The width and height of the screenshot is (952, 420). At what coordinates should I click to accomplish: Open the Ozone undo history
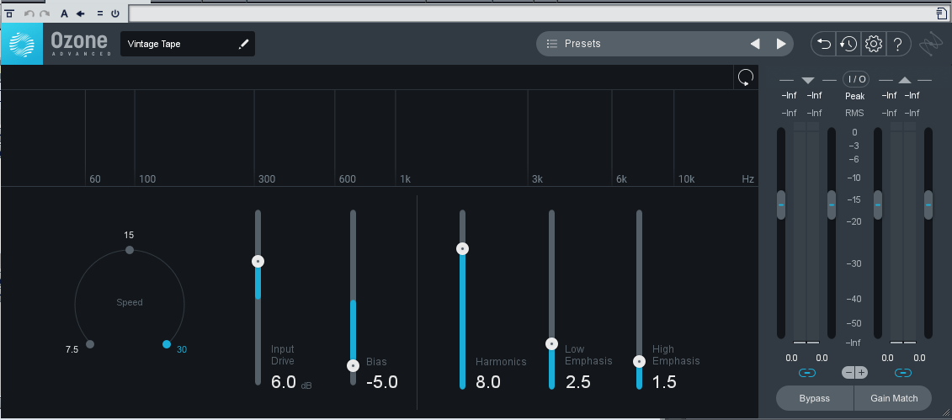pos(848,44)
